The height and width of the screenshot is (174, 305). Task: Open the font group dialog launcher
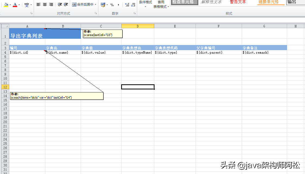pyautogui.click(x=31, y=13)
